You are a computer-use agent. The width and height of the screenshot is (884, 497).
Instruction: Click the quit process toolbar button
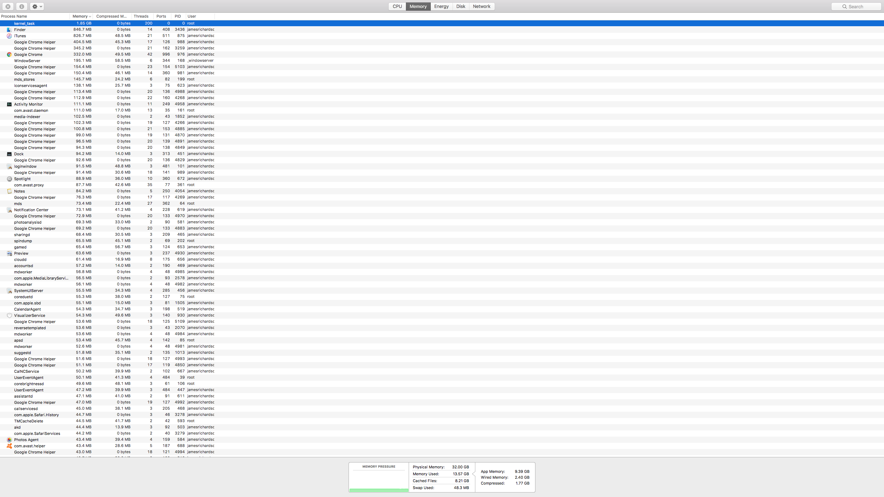[x=8, y=7]
